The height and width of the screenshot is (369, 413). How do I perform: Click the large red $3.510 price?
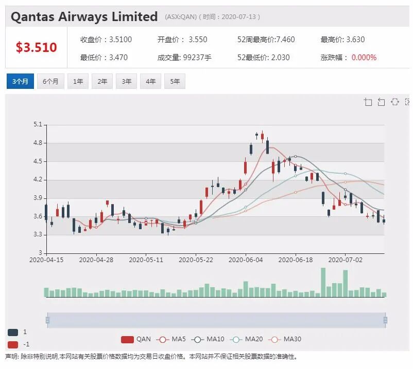click(x=37, y=47)
